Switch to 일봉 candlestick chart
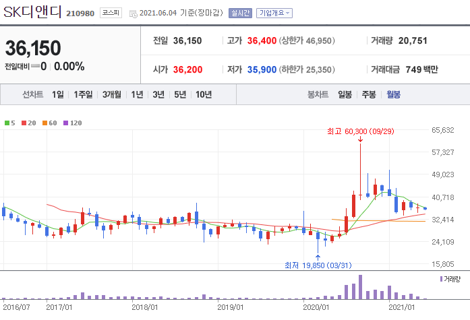Image resolution: width=470 pixels, height=320 pixels. pyautogui.click(x=345, y=94)
